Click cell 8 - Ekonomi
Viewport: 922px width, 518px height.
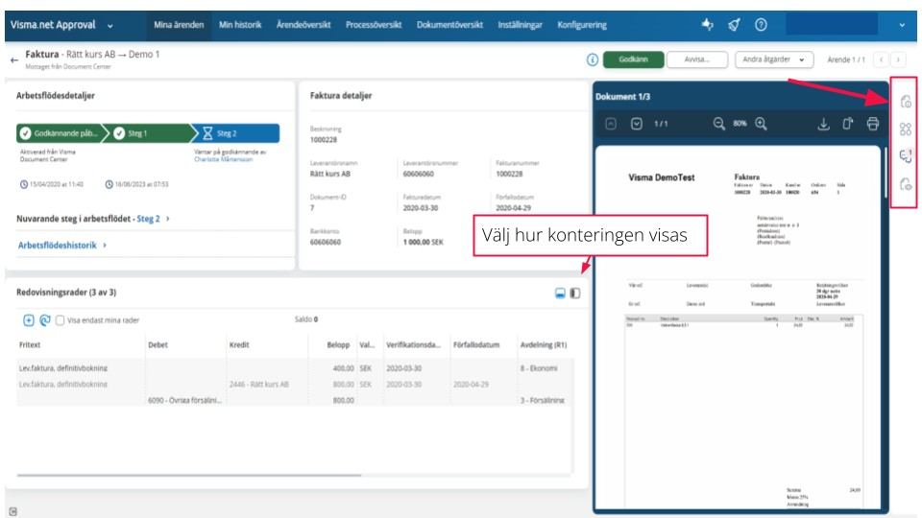(539, 368)
